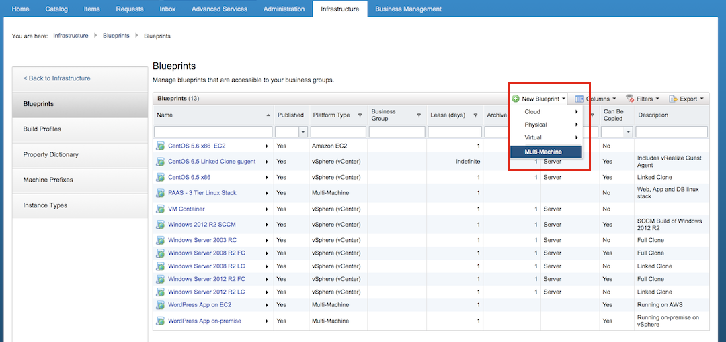This screenshot has height=342, width=726.
Task: Click the Name column filter text field
Action: point(213,132)
